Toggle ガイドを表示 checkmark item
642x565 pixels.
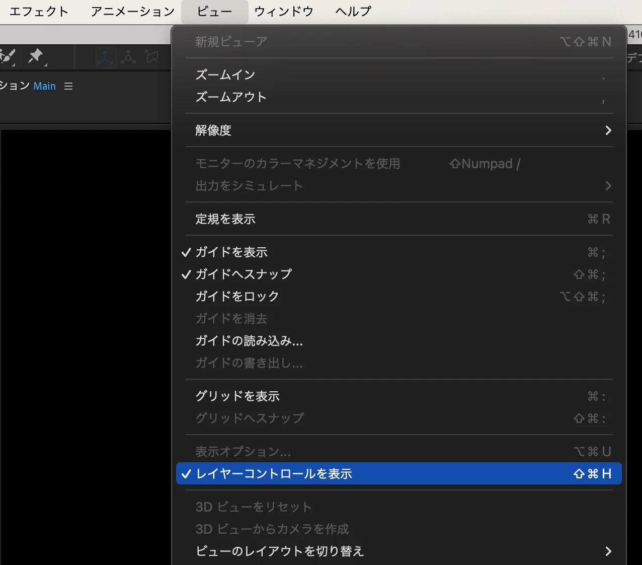399,252
